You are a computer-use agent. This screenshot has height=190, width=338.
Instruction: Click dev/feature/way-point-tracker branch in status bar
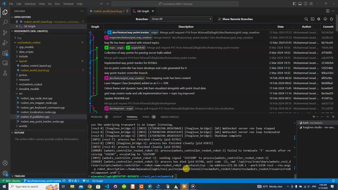coord(43,181)
